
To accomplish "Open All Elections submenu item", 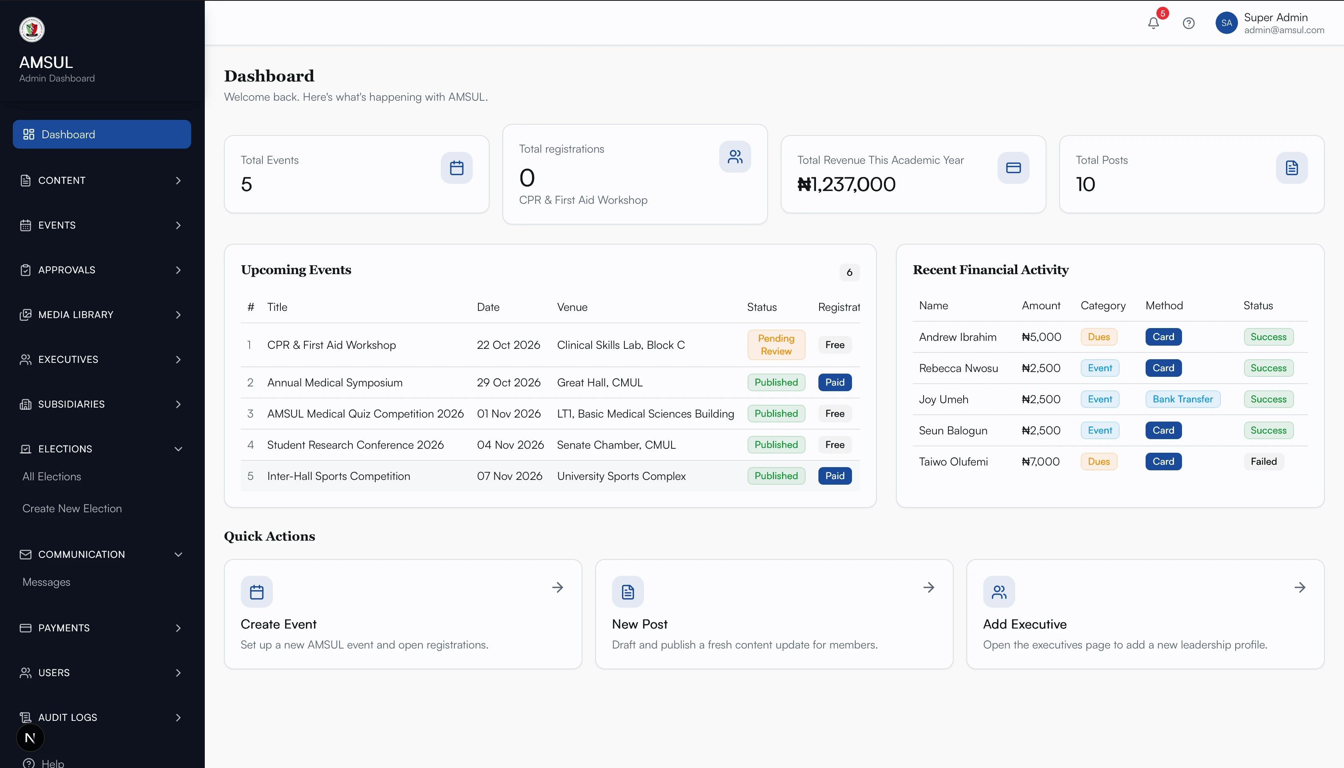I will click(52, 477).
